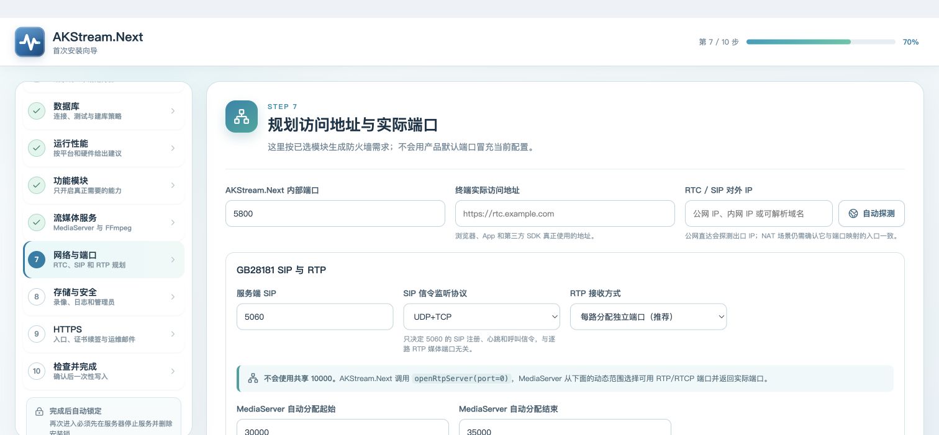
Task: Click the green checkmark icon for 数据库
Action: [x=37, y=111]
